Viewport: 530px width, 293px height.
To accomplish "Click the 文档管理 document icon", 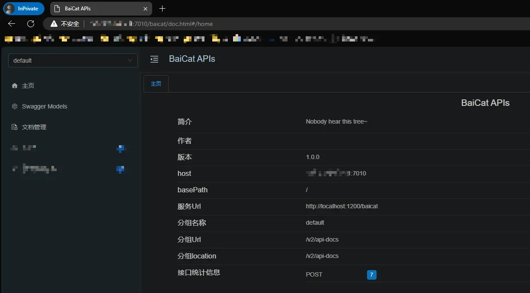I will 15,127.
